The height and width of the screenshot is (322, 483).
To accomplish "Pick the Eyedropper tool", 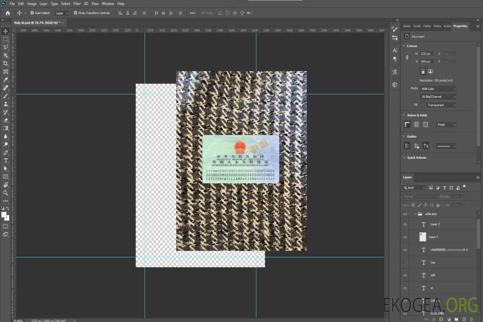I will tap(6, 80).
